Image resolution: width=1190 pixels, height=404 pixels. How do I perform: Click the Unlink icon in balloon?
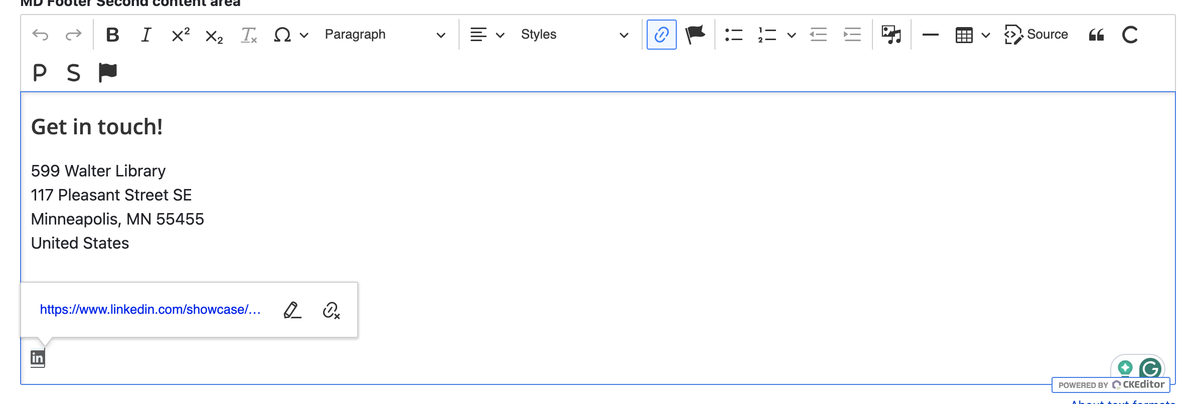[331, 310]
